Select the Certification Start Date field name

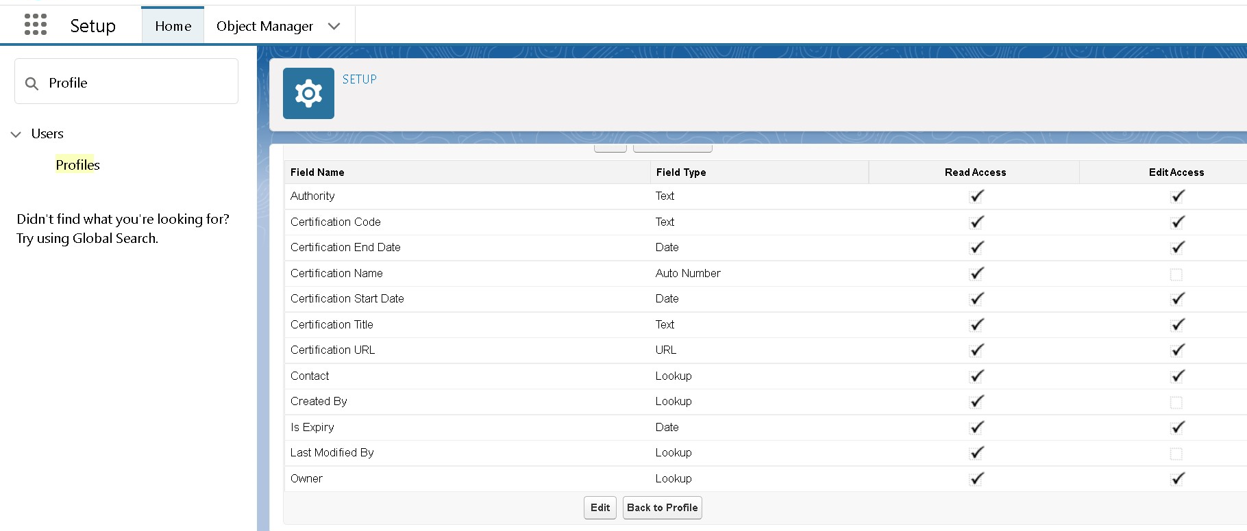click(x=347, y=298)
